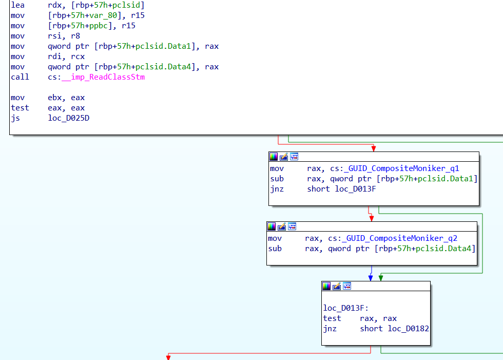Jump to the loc_D025D label

[69, 118]
